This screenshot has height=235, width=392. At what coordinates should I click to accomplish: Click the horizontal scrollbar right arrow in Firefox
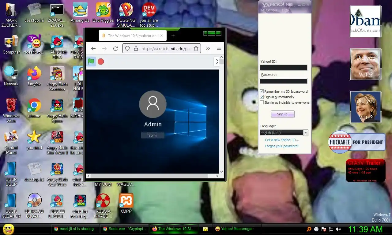(x=217, y=176)
